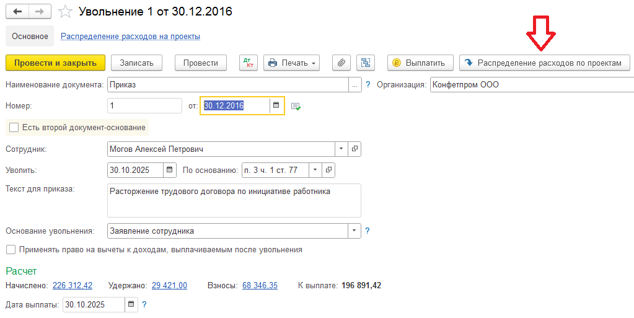
Task: Add document to favorites with star icon
Action: point(64,12)
